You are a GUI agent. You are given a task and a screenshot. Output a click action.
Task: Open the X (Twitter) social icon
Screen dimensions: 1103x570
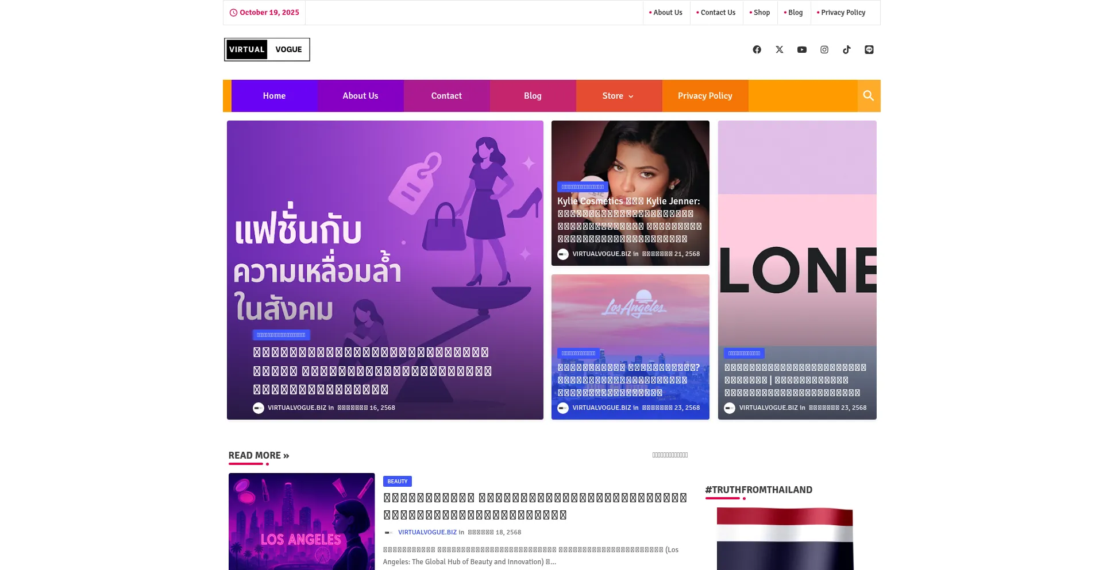779,50
